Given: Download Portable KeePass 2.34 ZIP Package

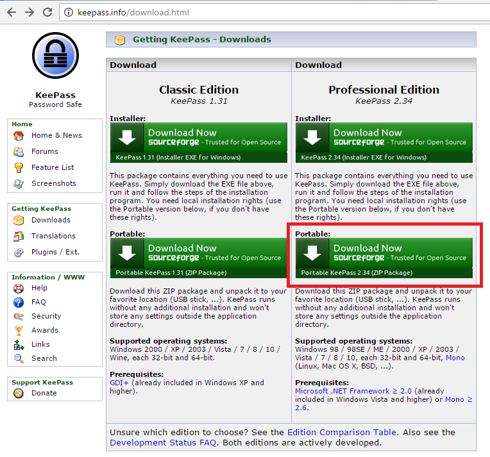Looking at the screenshot, I should (384, 258).
